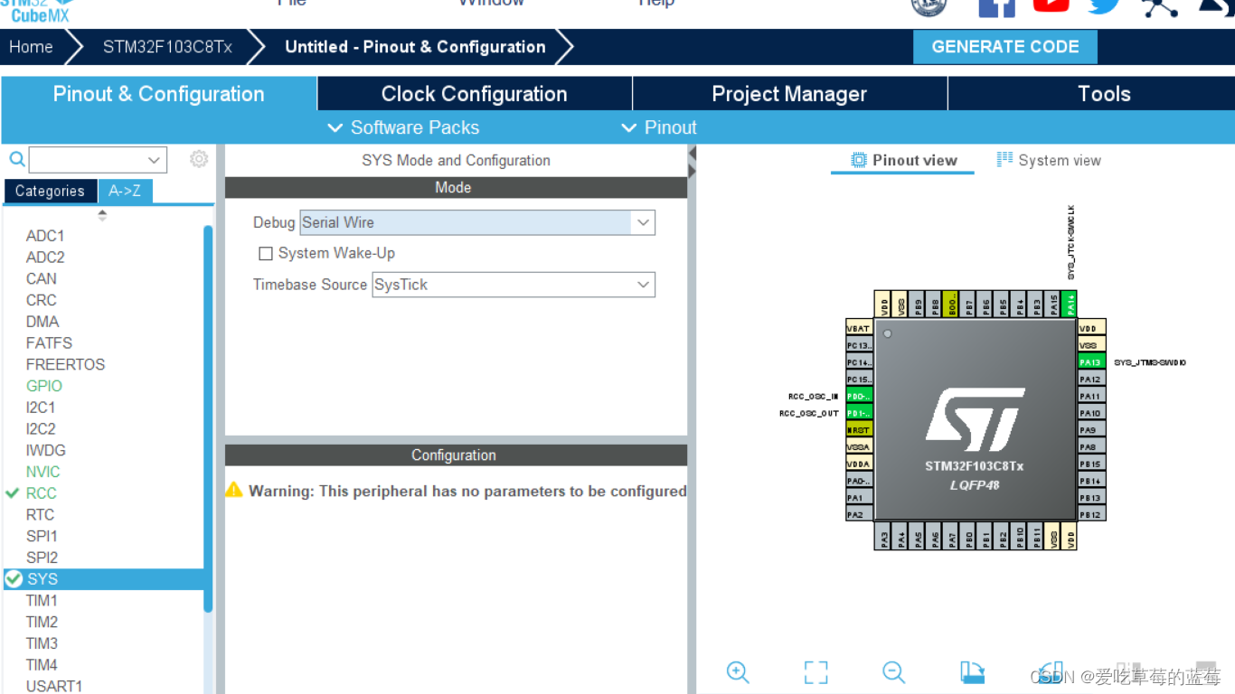Viewport: 1235px width, 694px height.
Task: Rotate the chip clockwise
Action: pyautogui.click(x=972, y=672)
